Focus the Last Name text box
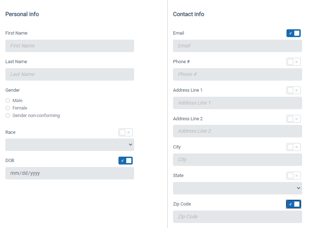The height and width of the screenshot is (228, 320). (x=70, y=74)
